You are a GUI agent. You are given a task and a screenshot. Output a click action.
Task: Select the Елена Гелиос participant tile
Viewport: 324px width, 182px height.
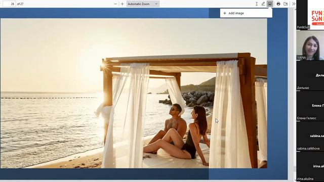[x=310, y=106]
